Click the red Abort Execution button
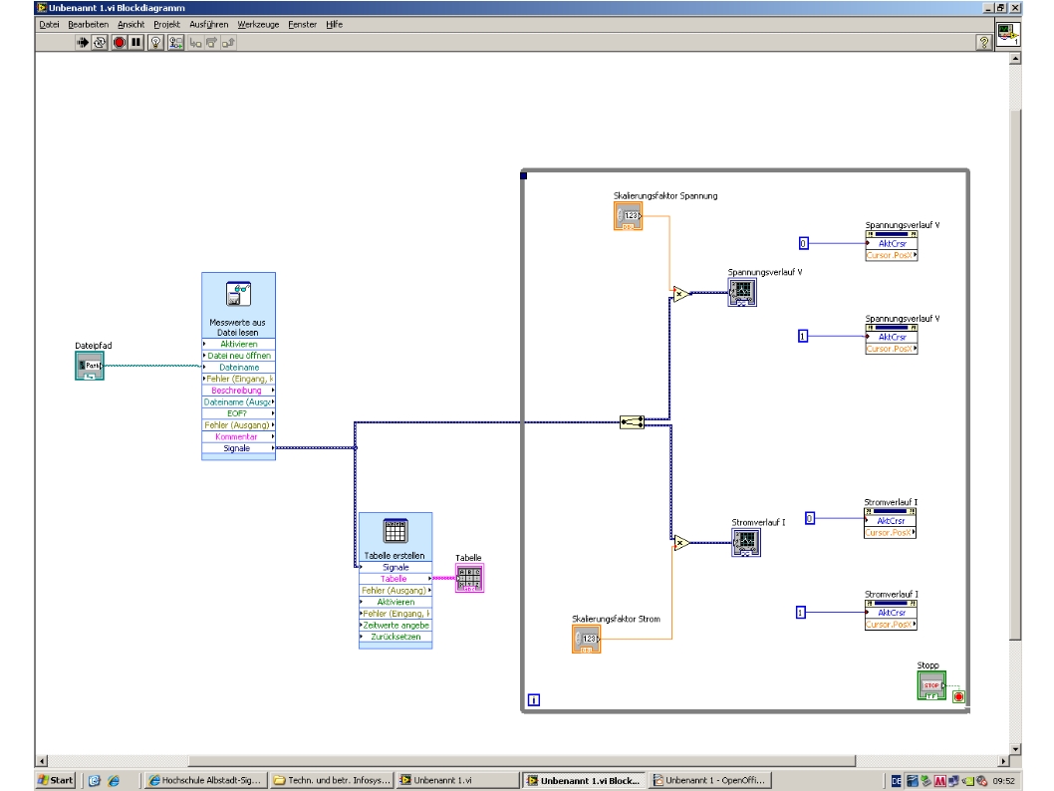Screen dimensions: 1054x791 [119, 42]
